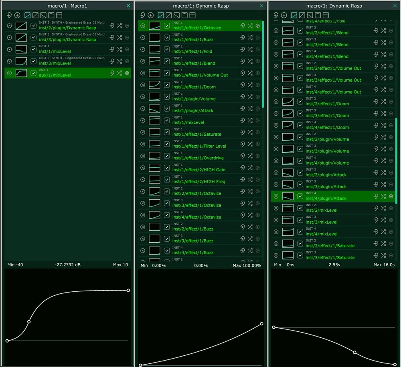Screen dimensions: 401x367
Task: Disable the inst/2/plugin/Dynamic Rasp checkbox
Action: tap(34, 26)
